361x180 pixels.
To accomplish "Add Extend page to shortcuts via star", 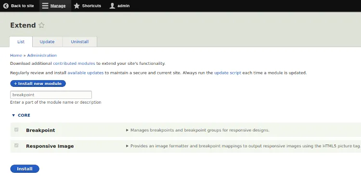I will click(41, 25).
